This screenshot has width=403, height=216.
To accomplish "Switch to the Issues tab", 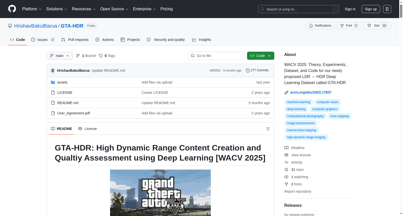I will pyautogui.click(x=43, y=40).
